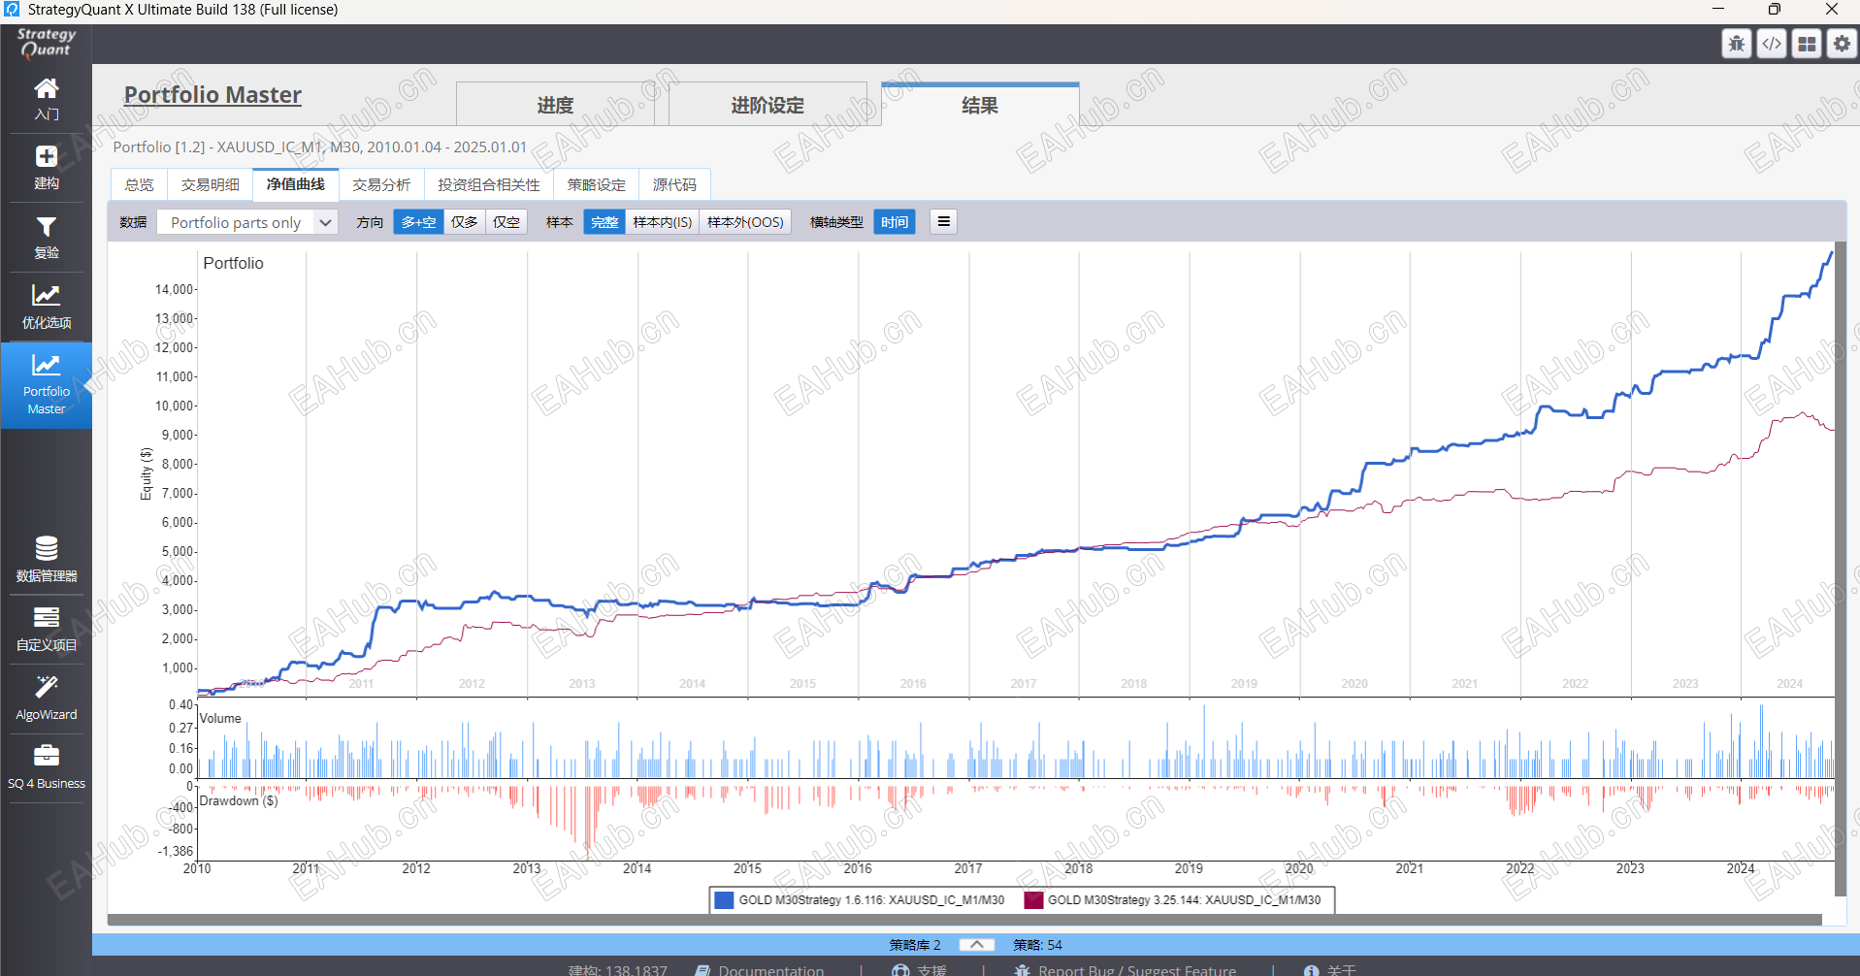1860x976 pixels.
Task: Click the magenta GOLD M30Strategy 3.25.144 swatch
Action: click(x=1033, y=899)
